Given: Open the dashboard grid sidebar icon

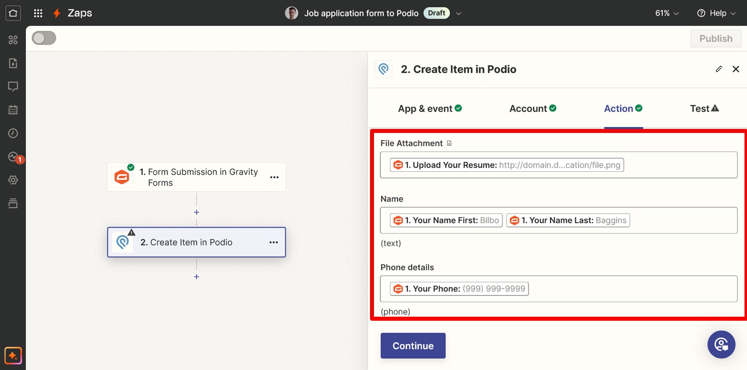Looking at the screenshot, I should pyautogui.click(x=13, y=40).
